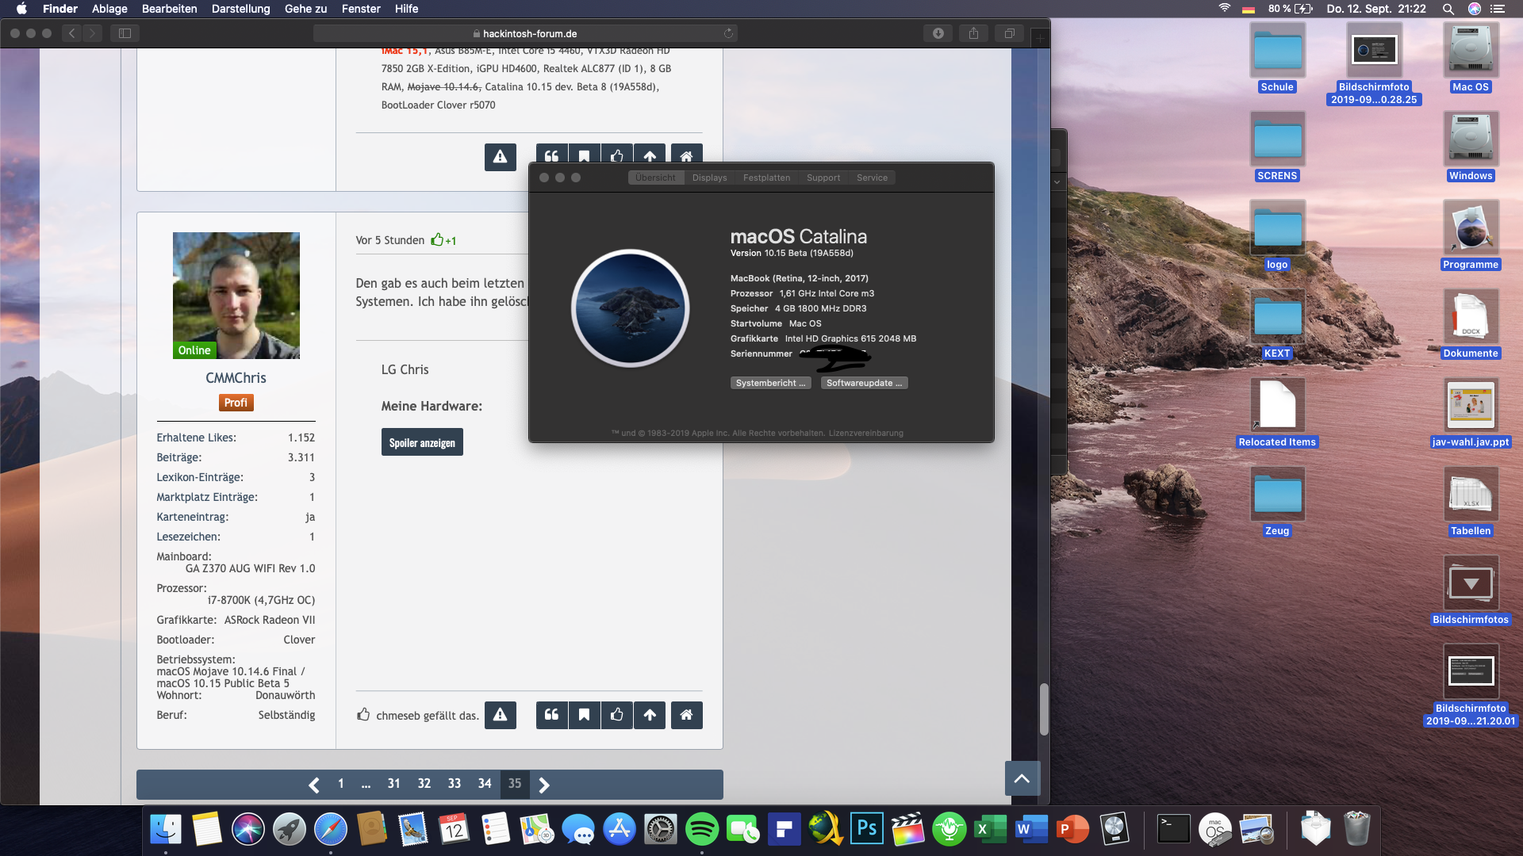Toggle the Safari sidebar button

(x=125, y=33)
